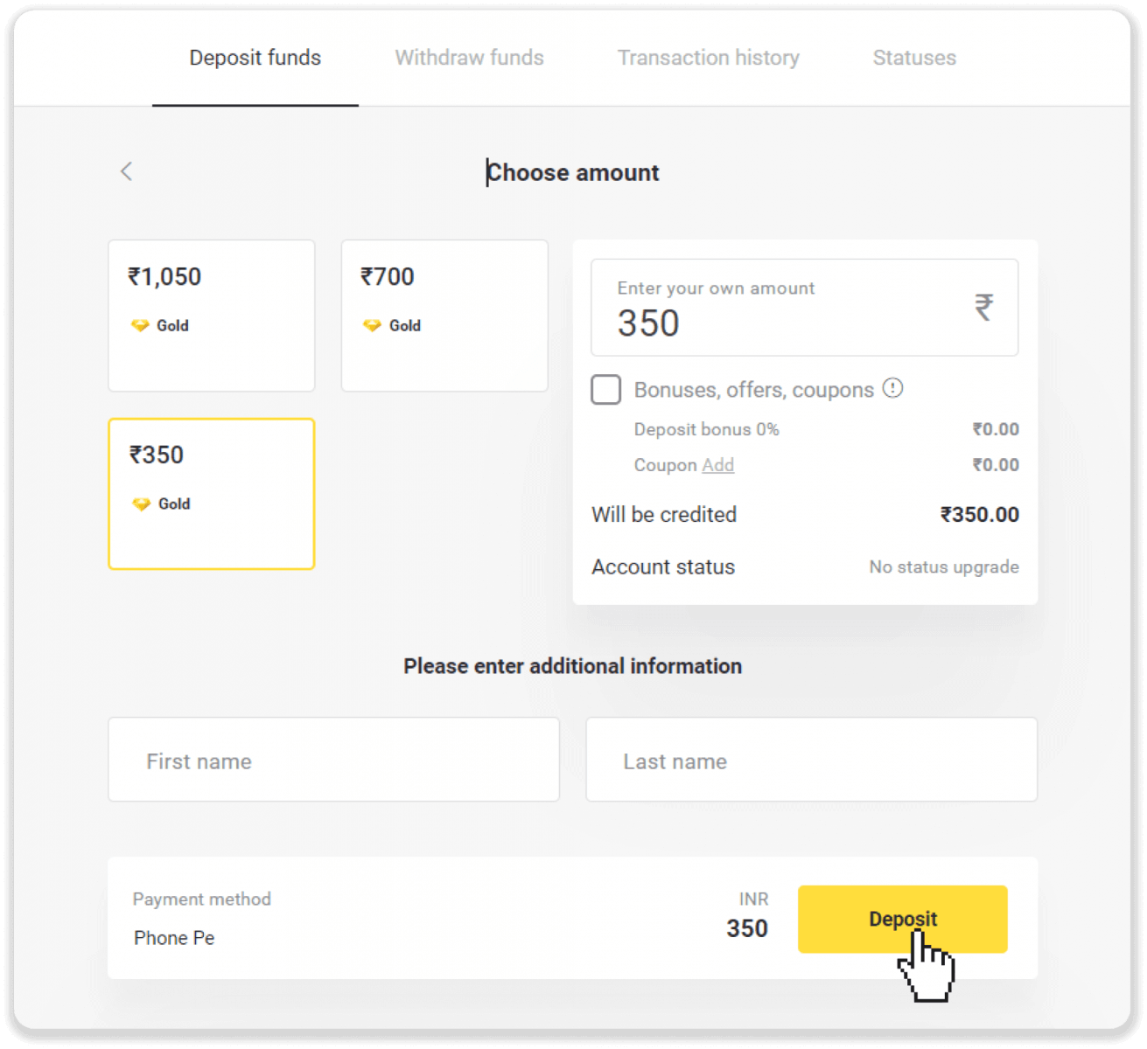Click the info icon beside Bonuses, offers, coupons

892,388
